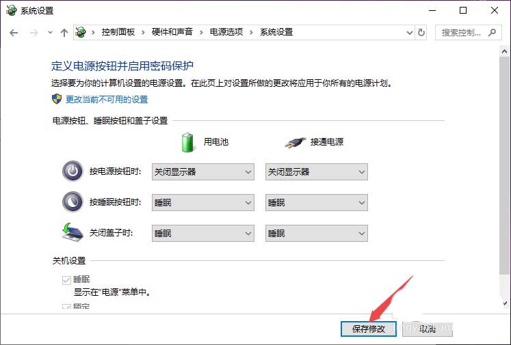Click 按电源按钮时 label
The image size is (511, 345).
pos(116,171)
